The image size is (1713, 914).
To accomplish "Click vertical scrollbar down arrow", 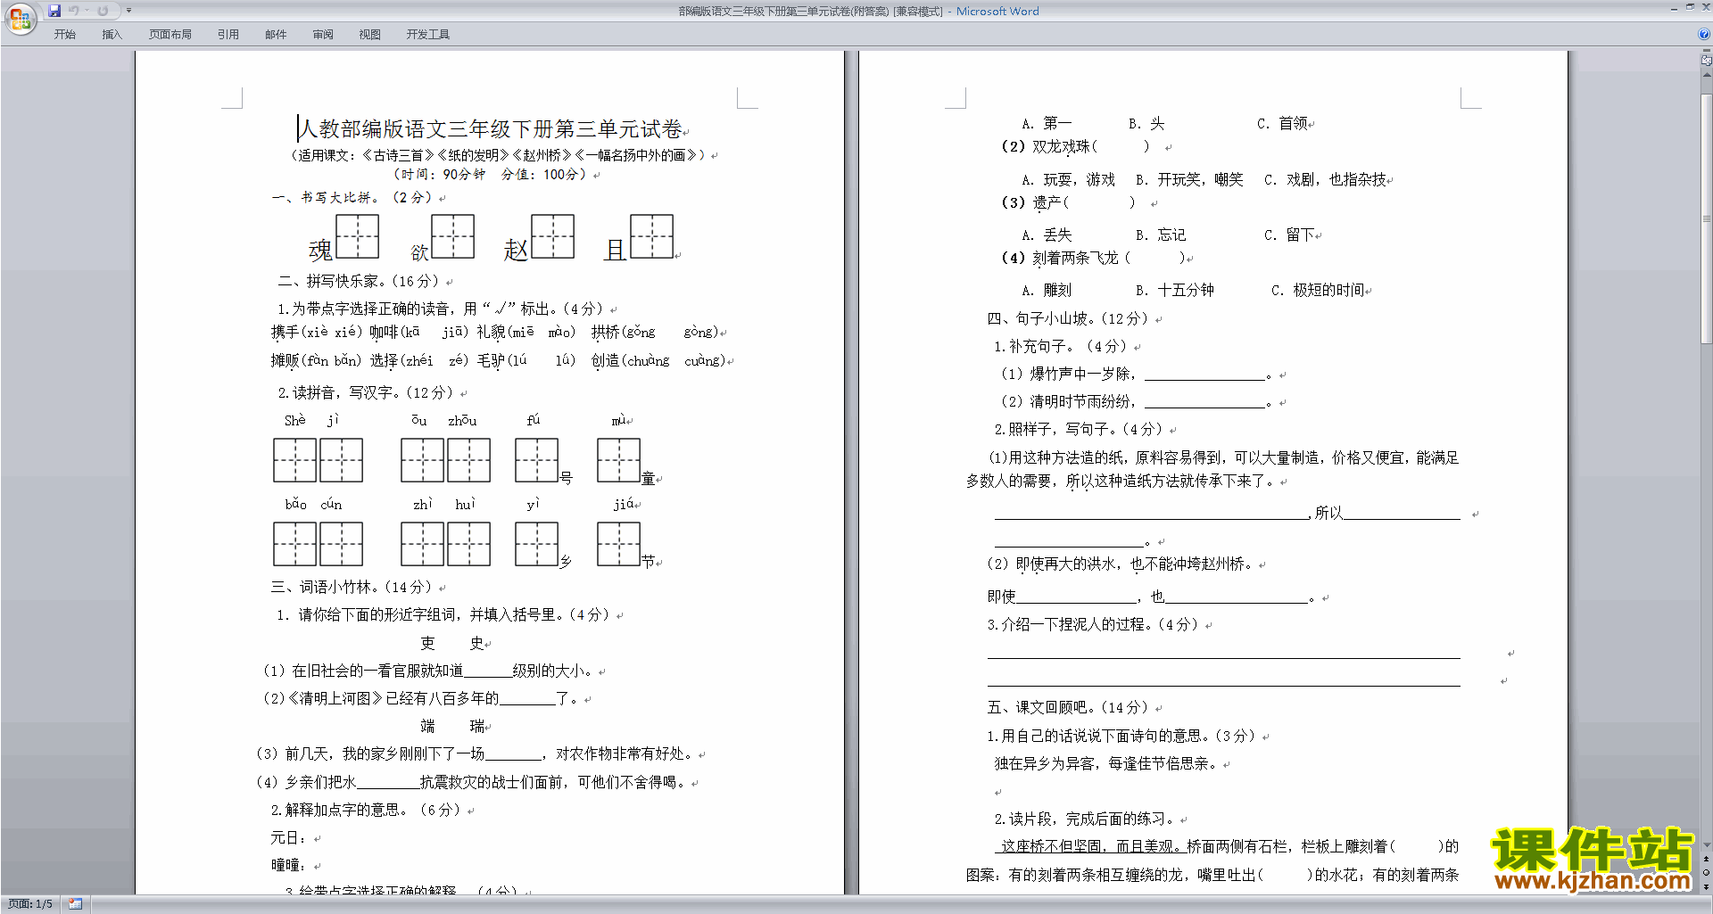I will tap(1707, 845).
